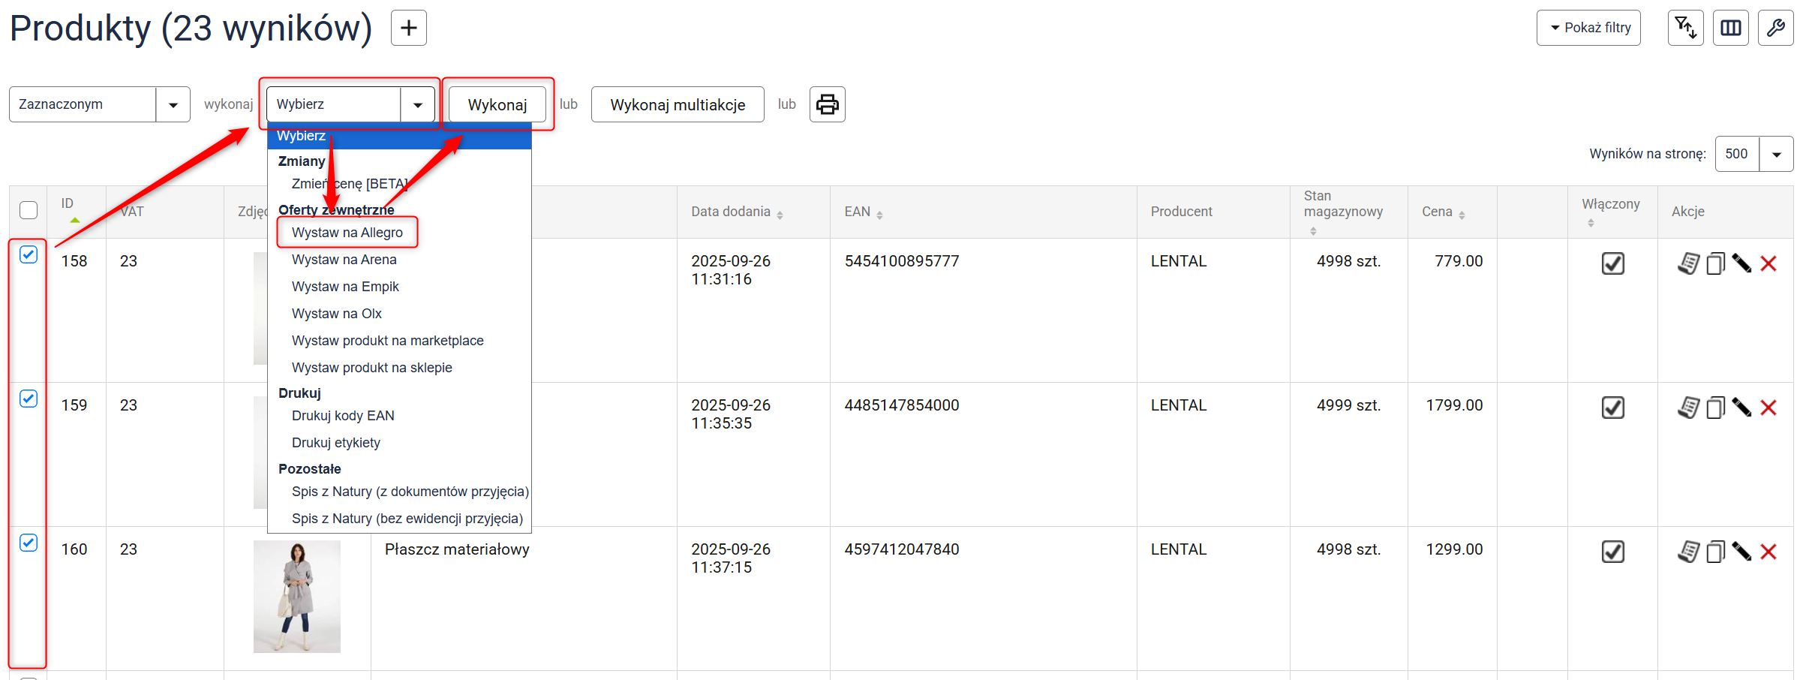1803x680 pixels.
Task: Toggle Włączony checkbox for product 160
Action: (1612, 552)
